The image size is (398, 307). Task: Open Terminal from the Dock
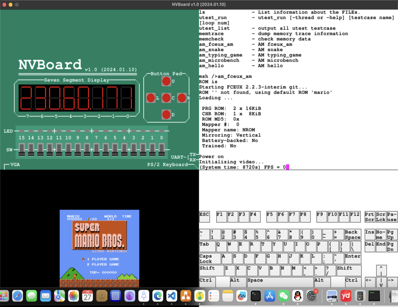(256, 296)
